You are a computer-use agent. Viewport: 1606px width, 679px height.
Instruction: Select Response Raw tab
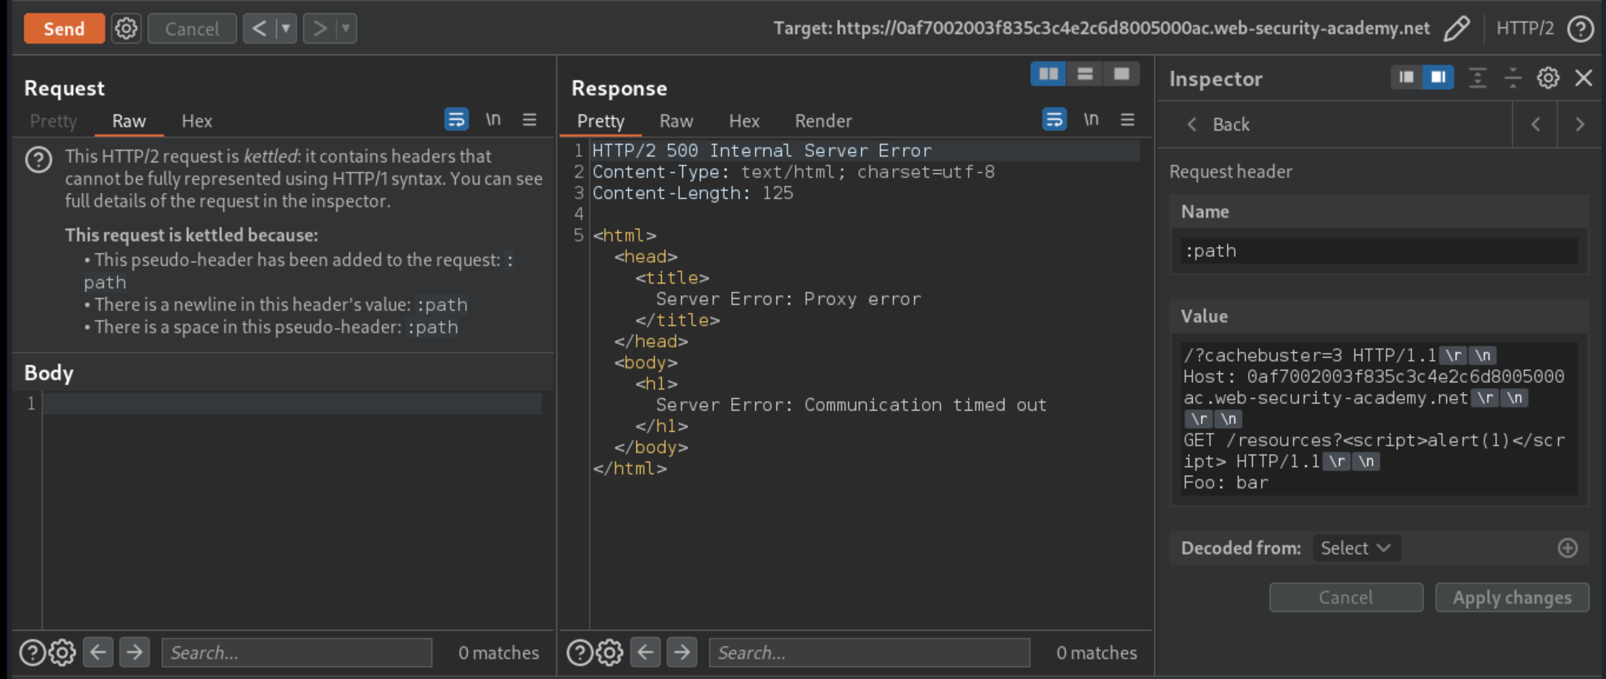(x=677, y=121)
